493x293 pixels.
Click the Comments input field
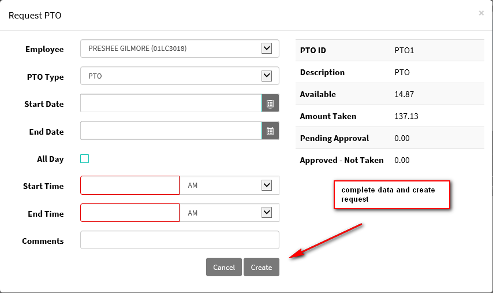180,240
